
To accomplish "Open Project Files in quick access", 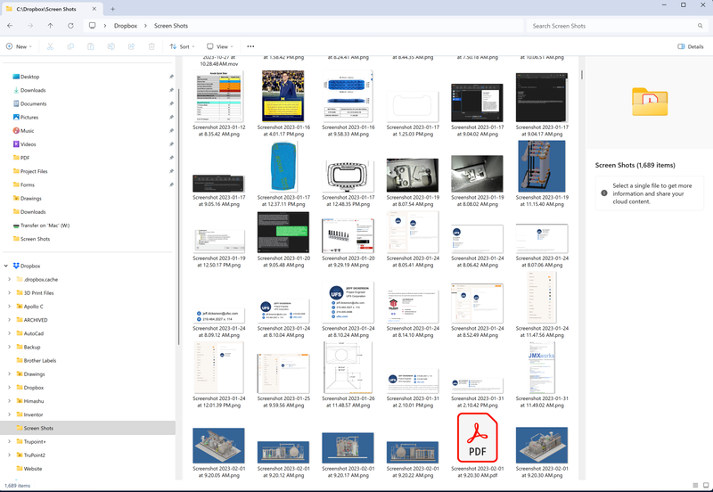I will tap(34, 171).
